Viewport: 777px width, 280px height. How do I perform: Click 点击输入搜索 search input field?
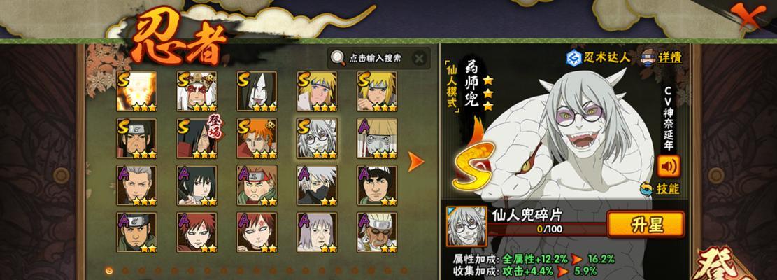click(x=375, y=59)
